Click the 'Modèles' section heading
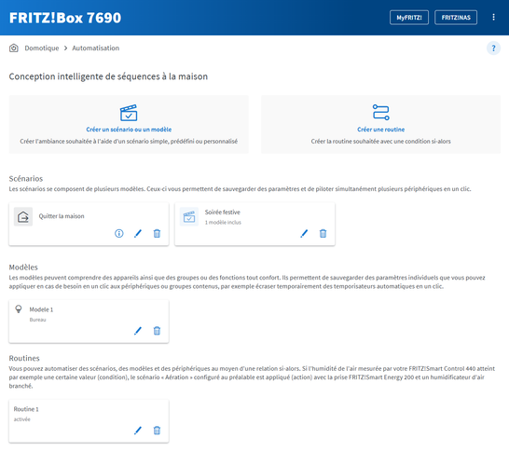Screen dimensions: 509x466 pyautogui.click(x=23, y=267)
